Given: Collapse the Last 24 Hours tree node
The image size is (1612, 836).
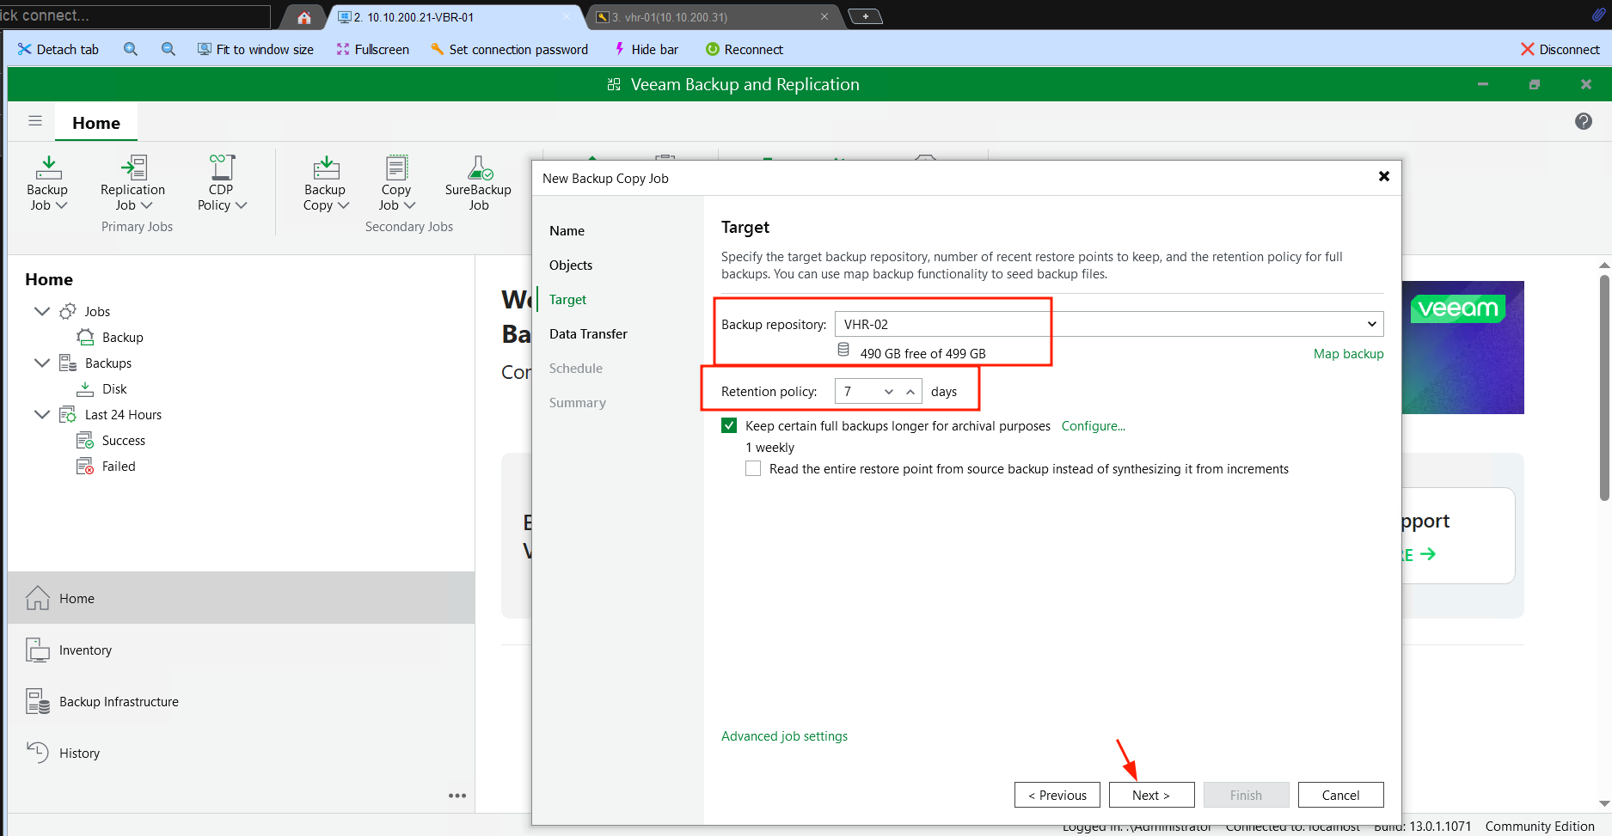Looking at the screenshot, I should [41, 414].
